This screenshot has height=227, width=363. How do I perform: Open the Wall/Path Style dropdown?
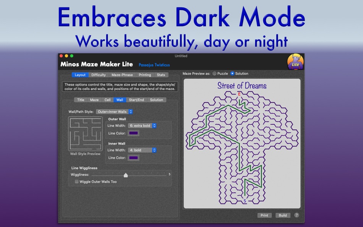click(x=114, y=112)
